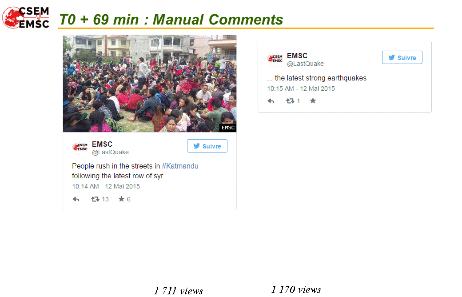This screenshot has width=462, height=297.
Task: Open @LastQuake handle on the left tweet
Action: pyautogui.click(x=110, y=152)
